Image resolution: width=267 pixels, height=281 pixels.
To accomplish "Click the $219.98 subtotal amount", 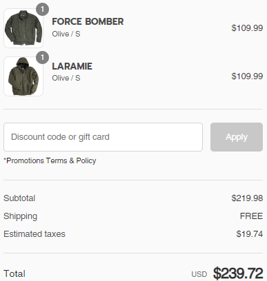I will (247, 198).
